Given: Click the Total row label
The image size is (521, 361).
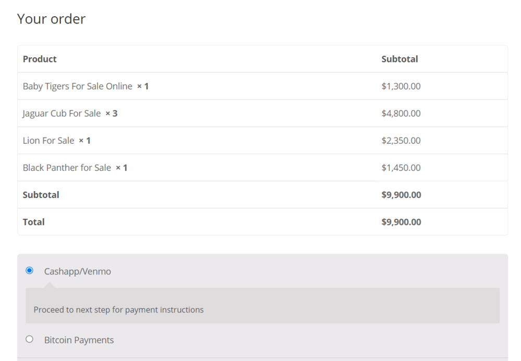Looking at the screenshot, I should 34,222.
